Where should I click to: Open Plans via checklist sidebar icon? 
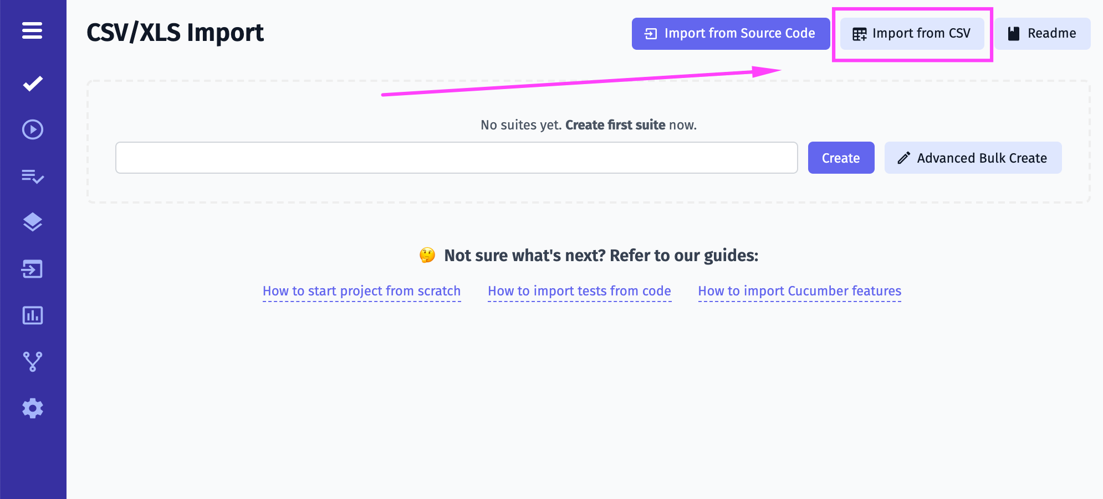33,176
